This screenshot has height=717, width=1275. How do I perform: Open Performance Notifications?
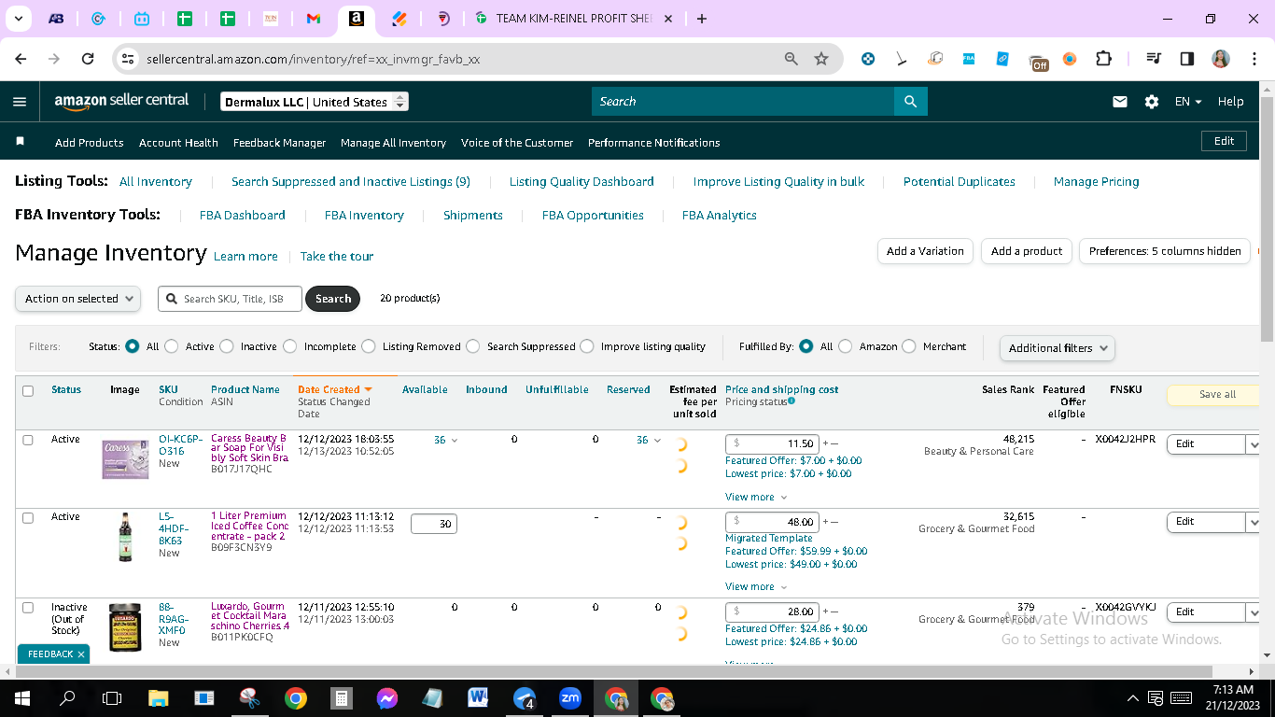coord(653,143)
